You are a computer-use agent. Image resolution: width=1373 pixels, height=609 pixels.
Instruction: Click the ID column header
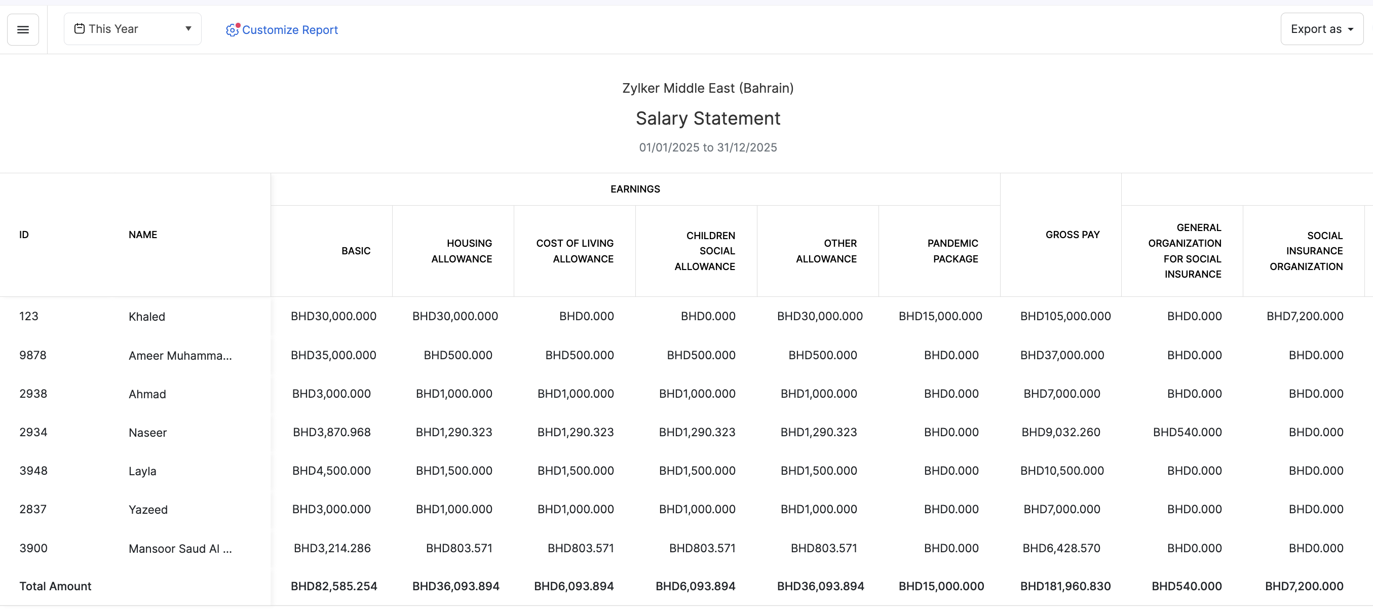[x=24, y=235]
